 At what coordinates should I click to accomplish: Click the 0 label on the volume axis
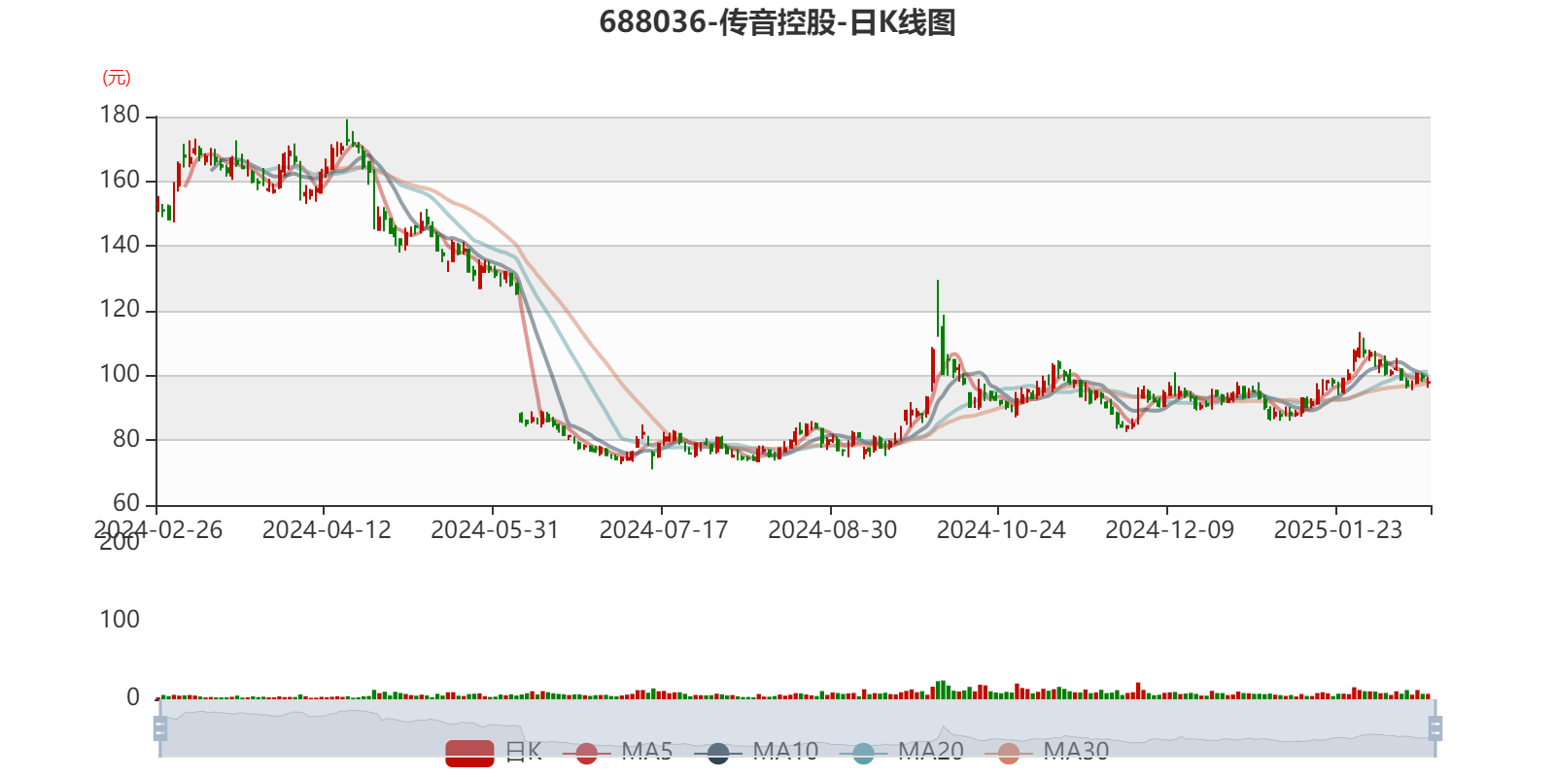point(133,697)
